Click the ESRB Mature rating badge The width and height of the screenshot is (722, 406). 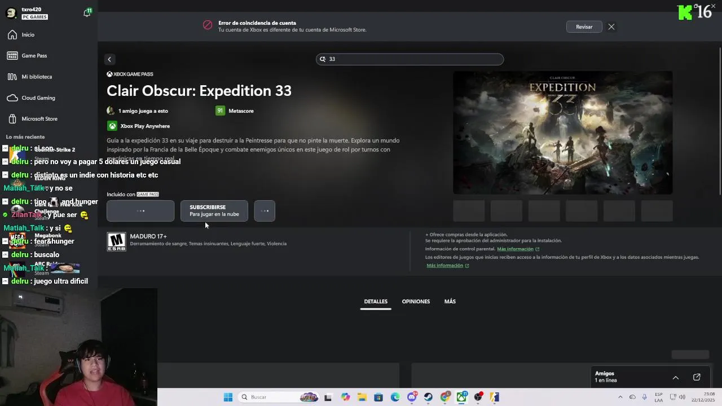(117, 242)
